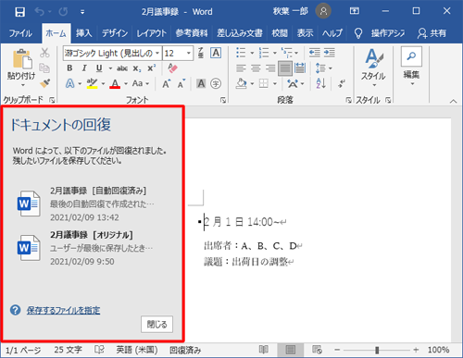Switch to the 校閲 tab
This screenshot has height=358, width=463.
click(x=280, y=33)
